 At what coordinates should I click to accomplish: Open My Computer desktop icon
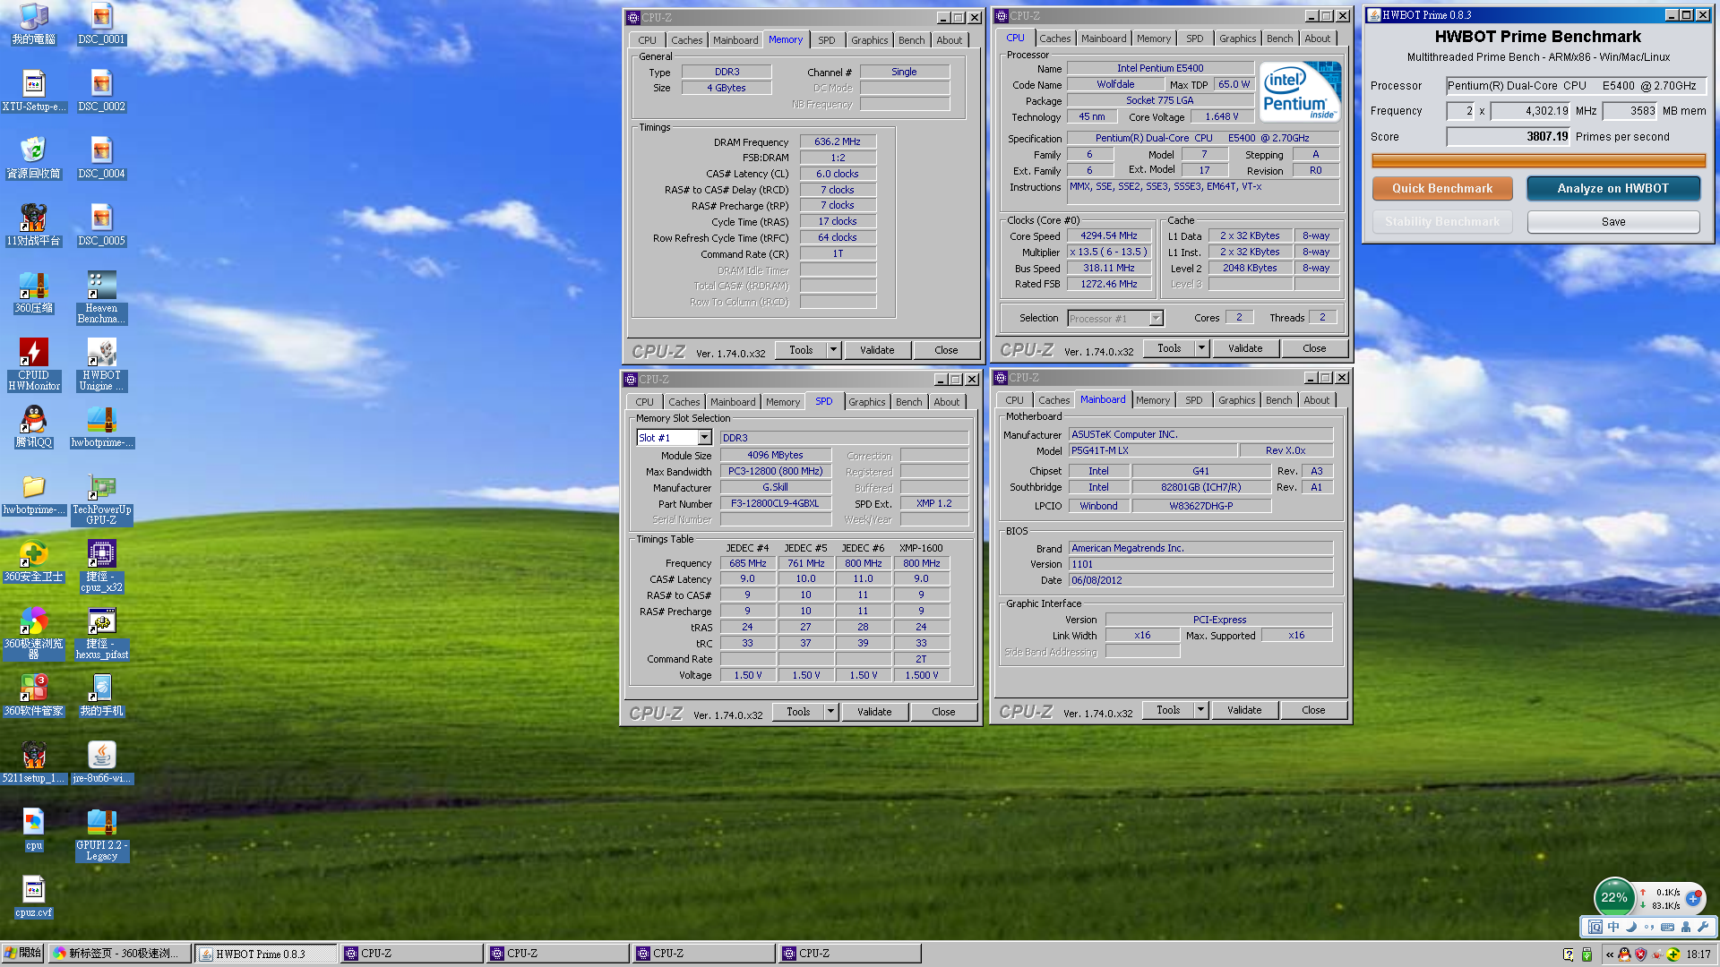(x=34, y=23)
